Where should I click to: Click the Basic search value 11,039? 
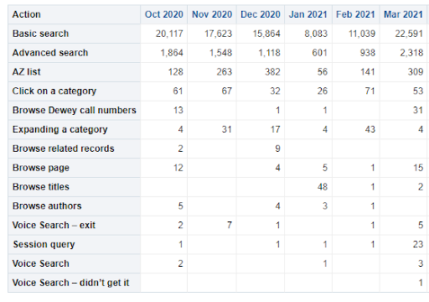362,34
